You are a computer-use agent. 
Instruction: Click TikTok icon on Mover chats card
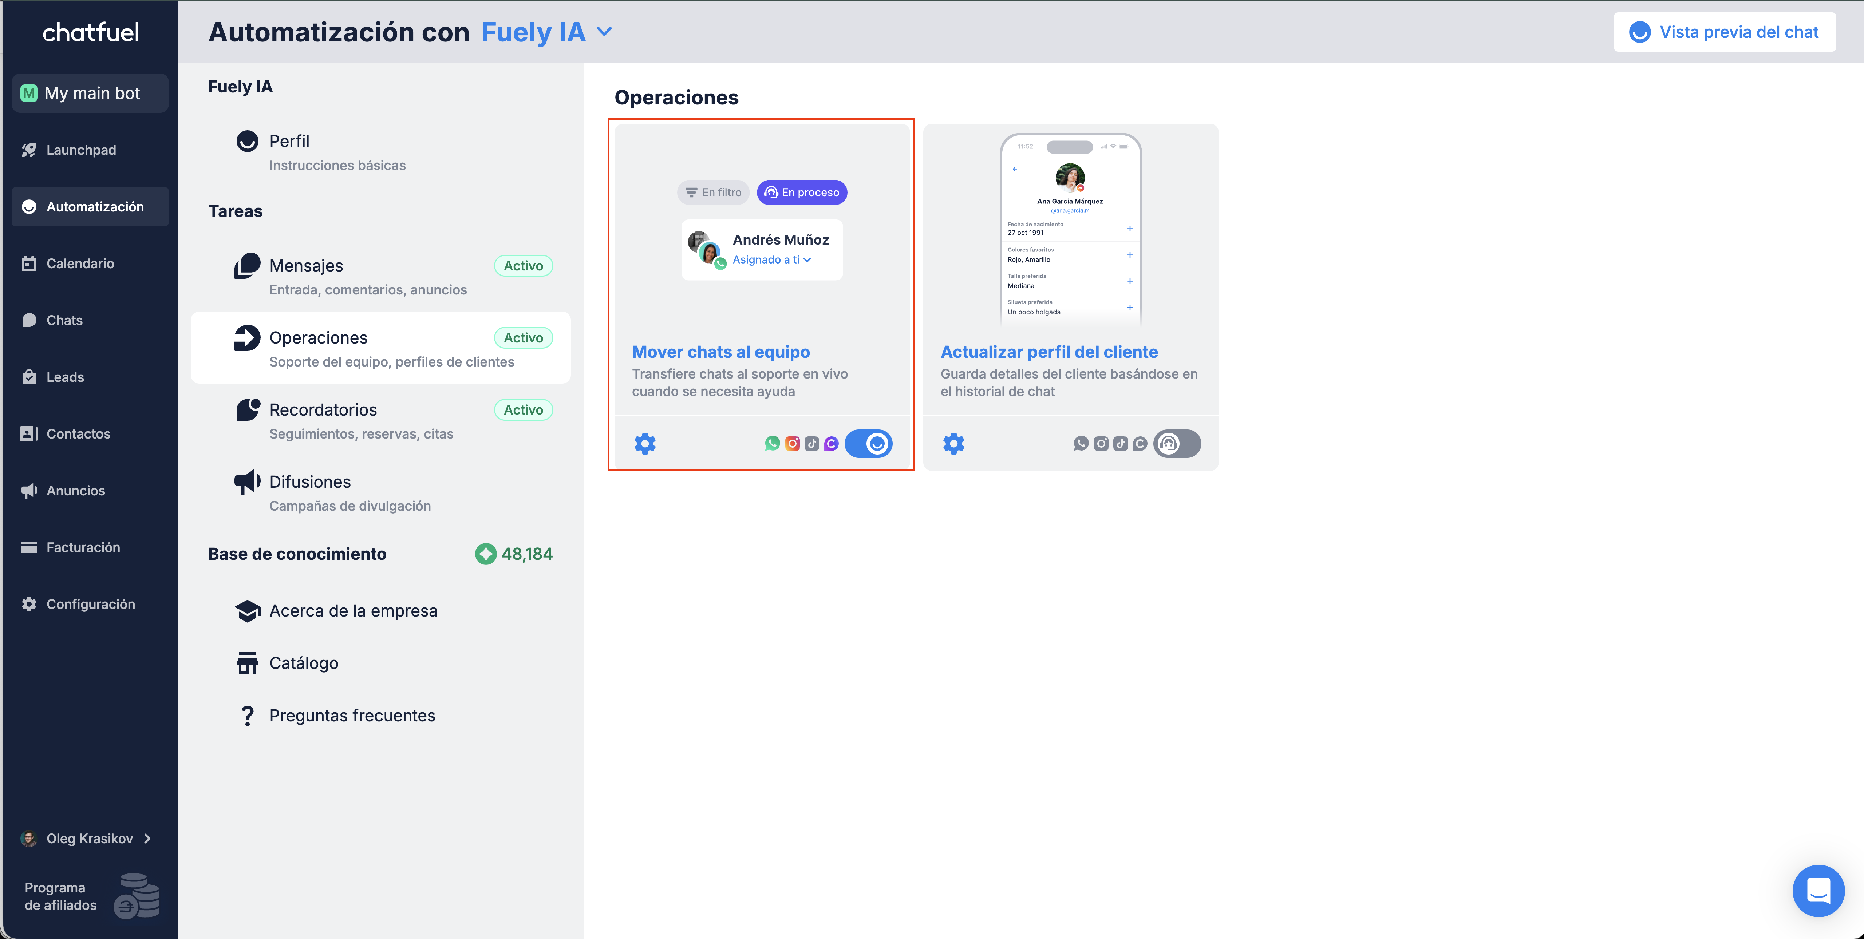click(x=812, y=443)
